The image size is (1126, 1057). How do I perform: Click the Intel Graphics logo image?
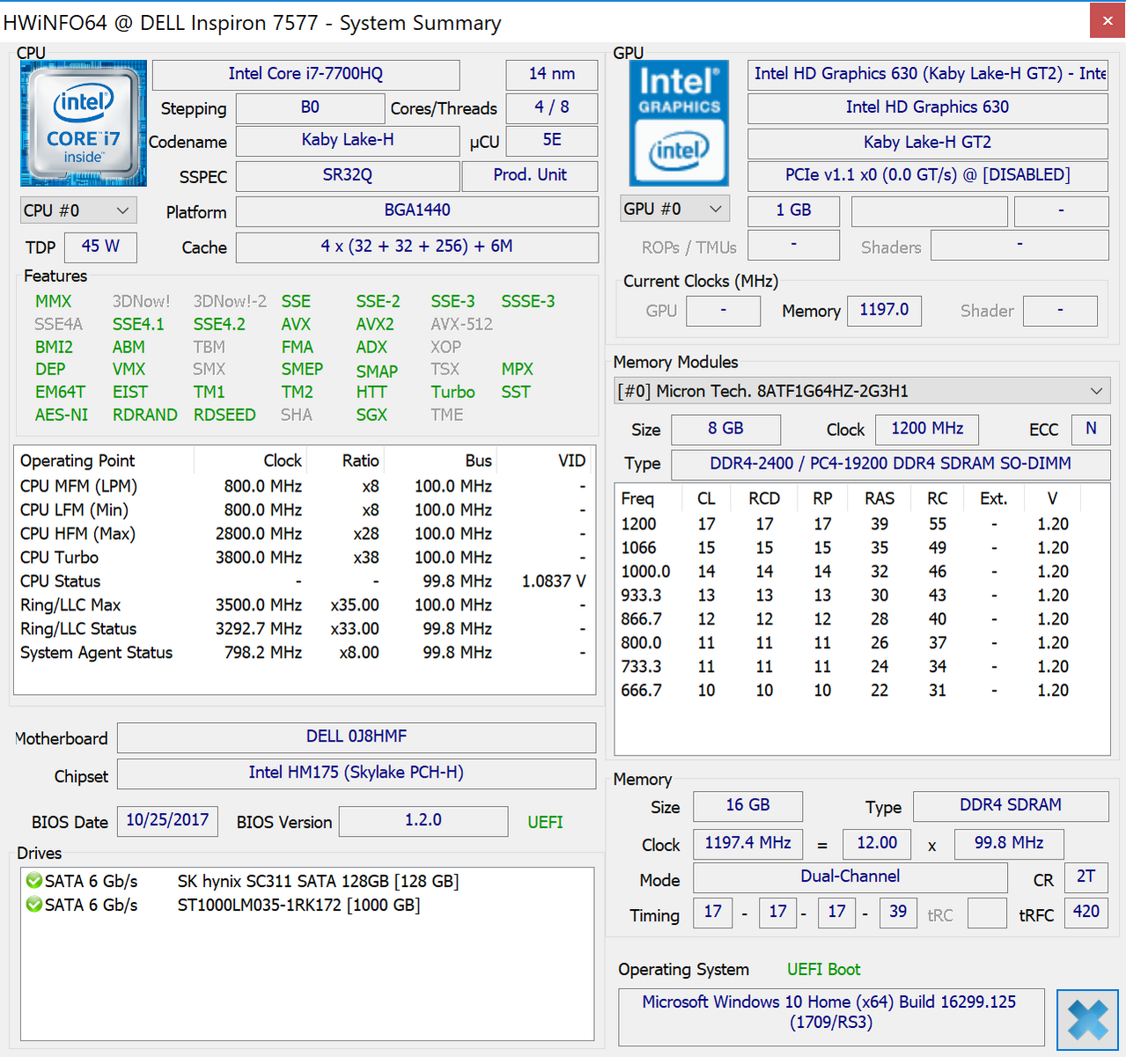point(679,123)
